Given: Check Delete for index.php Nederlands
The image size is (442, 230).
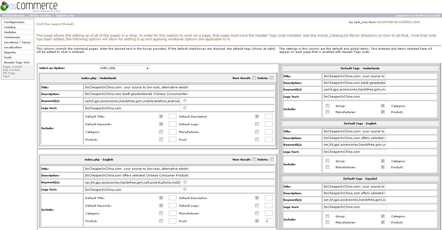Looking at the screenshot, I should coord(272,78).
